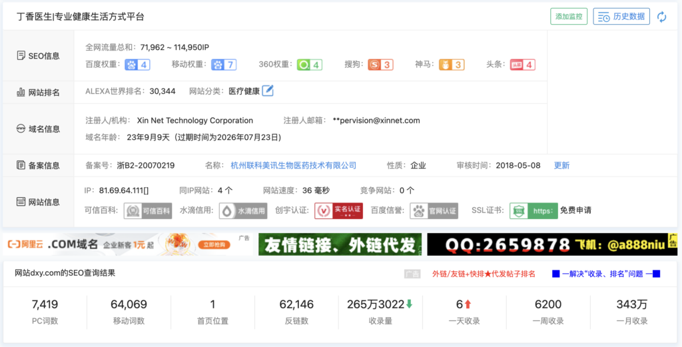Click the 水滴信用 badge

[x=243, y=210]
